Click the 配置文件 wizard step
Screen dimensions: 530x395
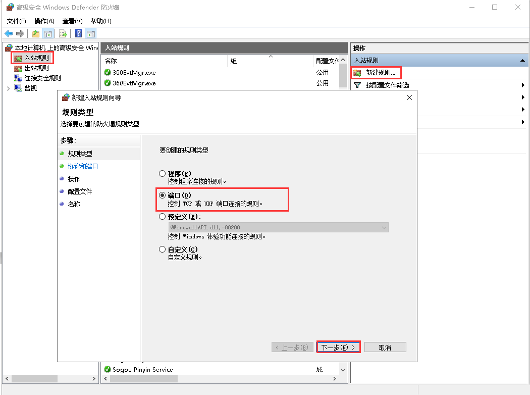[80, 191]
